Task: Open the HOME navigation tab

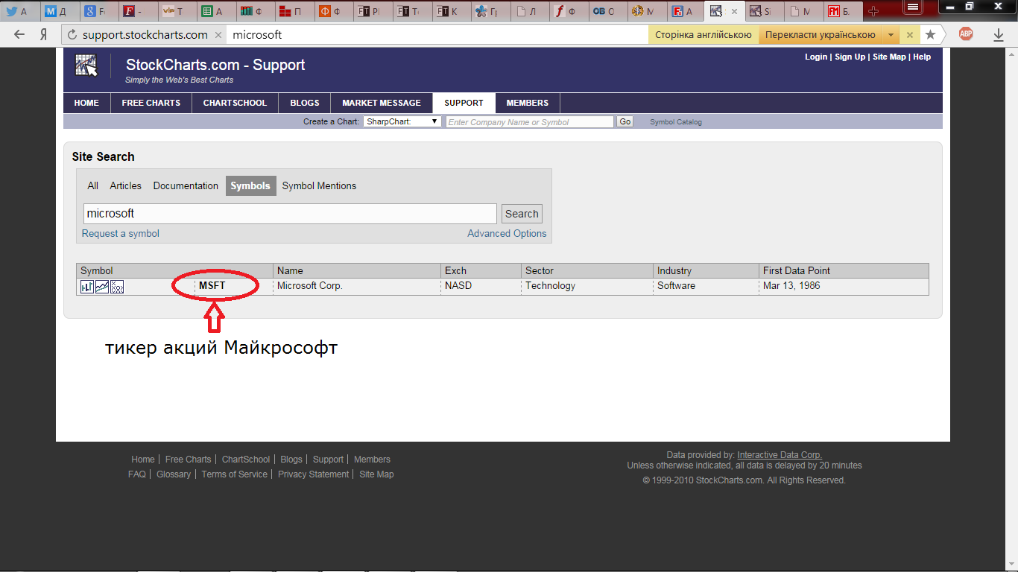Action: (x=86, y=103)
